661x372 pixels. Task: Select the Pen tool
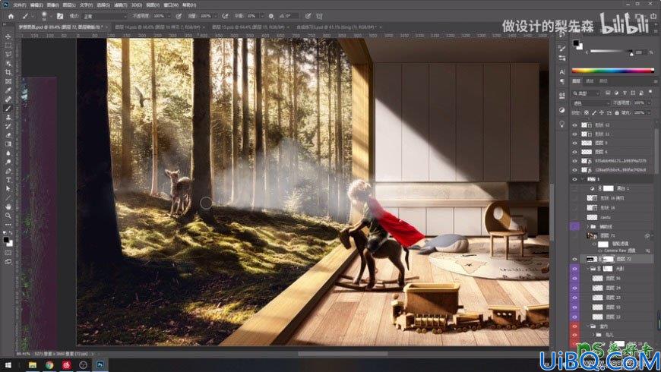pyautogui.click(x=8, y=171)
